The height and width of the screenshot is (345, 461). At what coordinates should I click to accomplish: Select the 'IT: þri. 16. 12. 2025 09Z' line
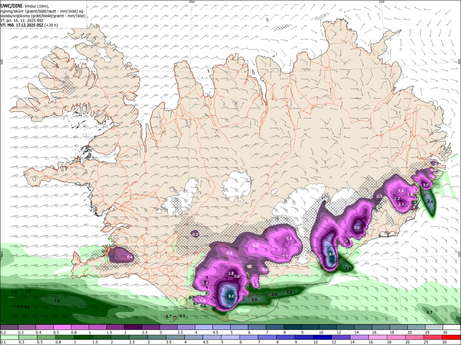click(x=22, y=20)
